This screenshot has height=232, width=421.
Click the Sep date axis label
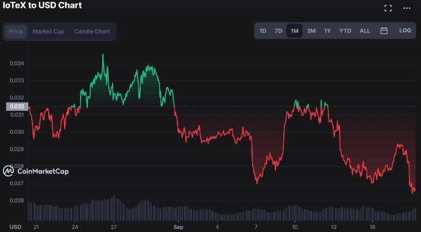coord(178,227)
